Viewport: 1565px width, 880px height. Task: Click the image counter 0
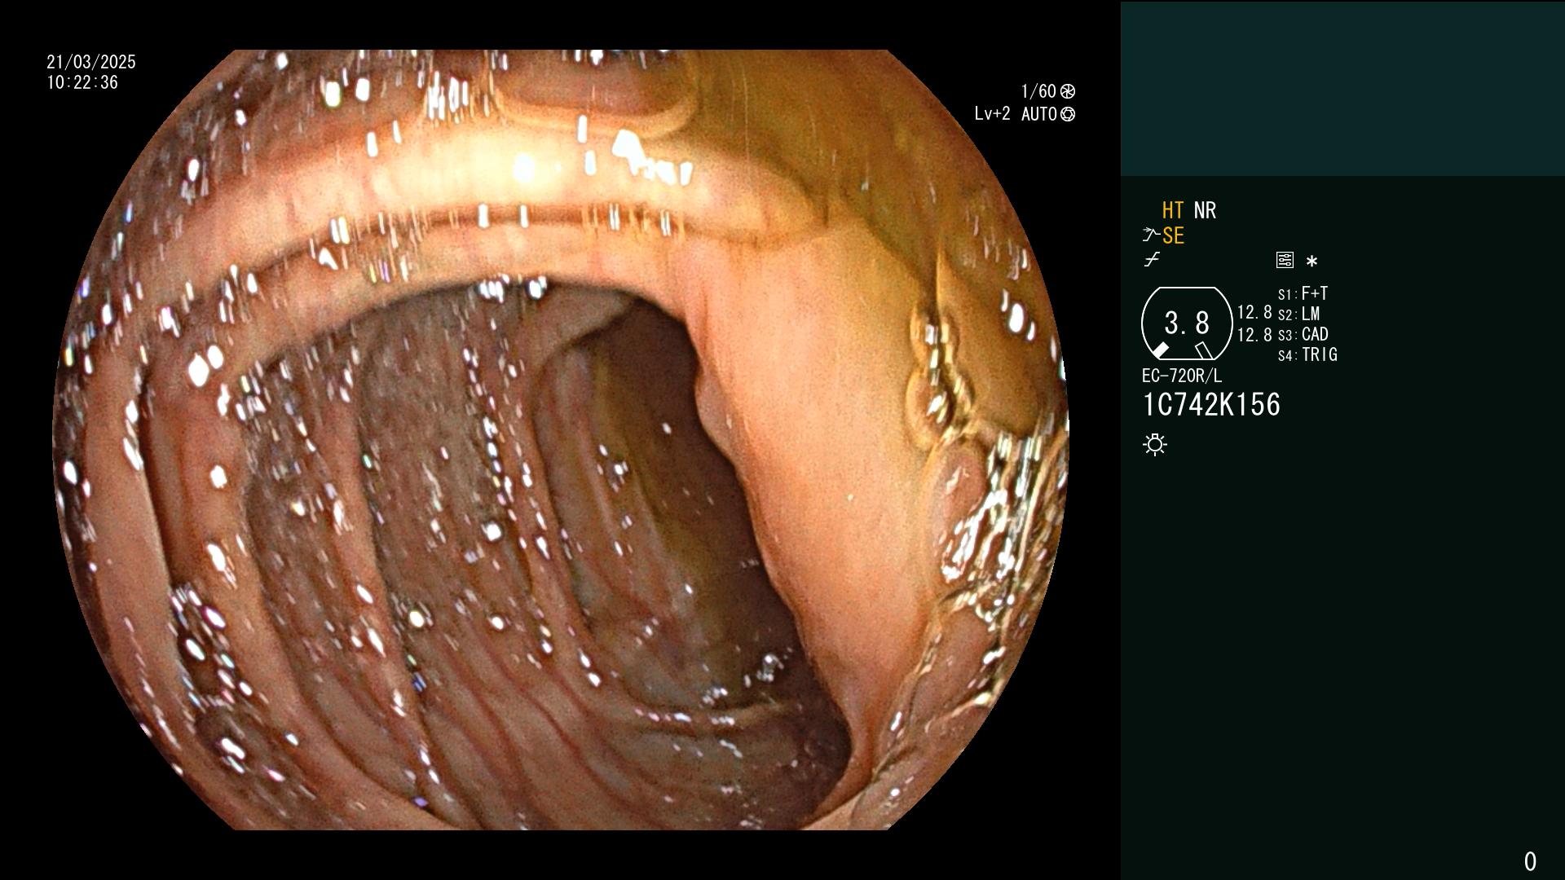click(x=1530, y=861)
